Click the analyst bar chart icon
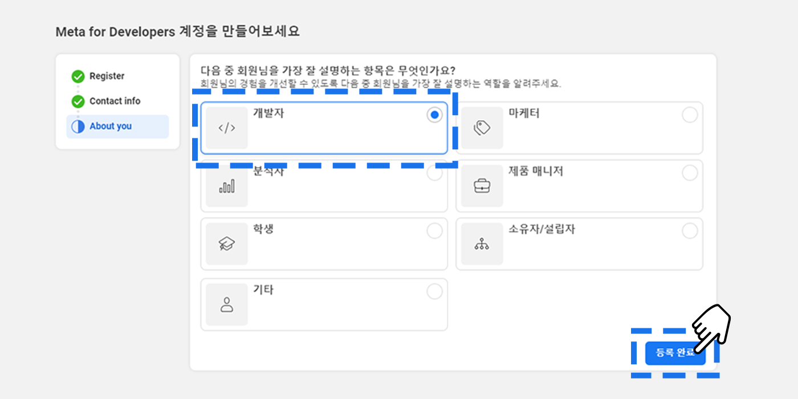This screenshot has height=399, width=798. (x=227, y=186)
